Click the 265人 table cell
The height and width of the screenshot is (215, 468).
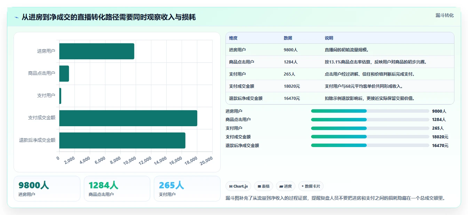click(x=289, y=74)
